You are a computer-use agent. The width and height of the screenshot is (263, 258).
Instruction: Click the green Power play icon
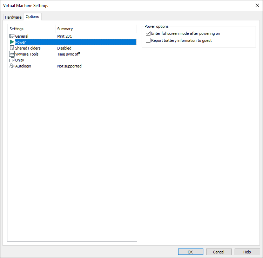[12, 42]
